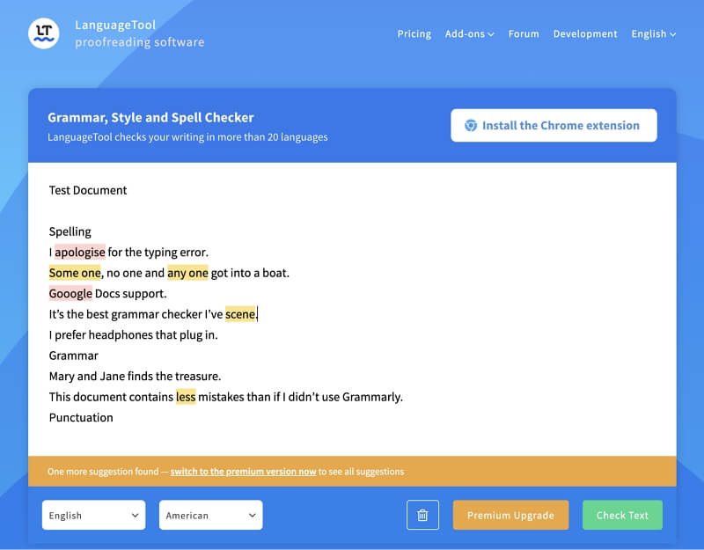704x550 pixels.
Task: Go to the Development page
Action: (x=585, y=34)
